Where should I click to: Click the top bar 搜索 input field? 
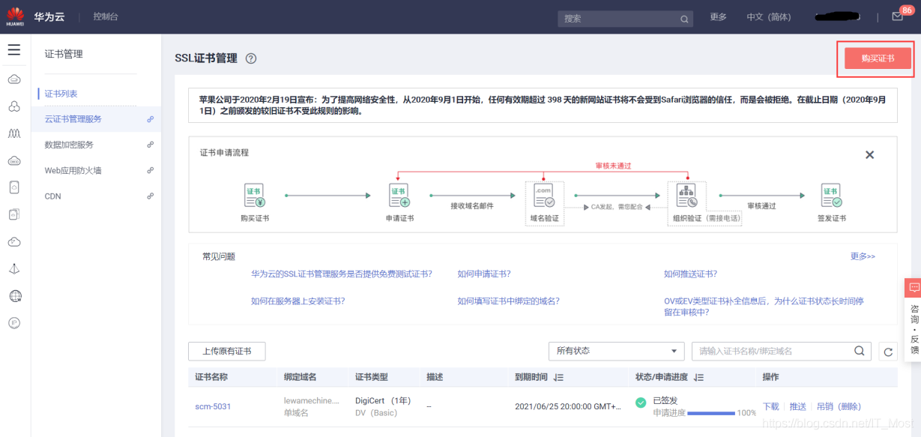pos(626,19)
